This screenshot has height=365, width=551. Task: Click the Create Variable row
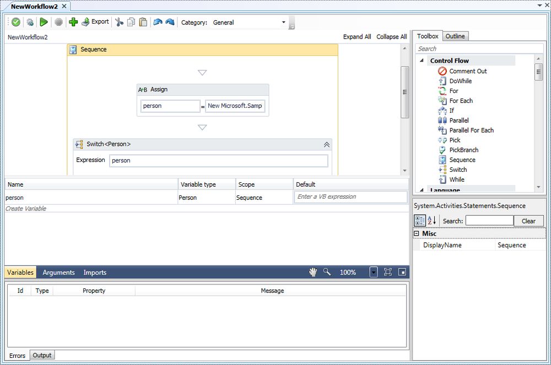pyautogui.click(x=207, y=209)
